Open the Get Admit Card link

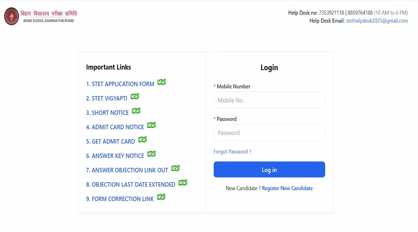110,142
